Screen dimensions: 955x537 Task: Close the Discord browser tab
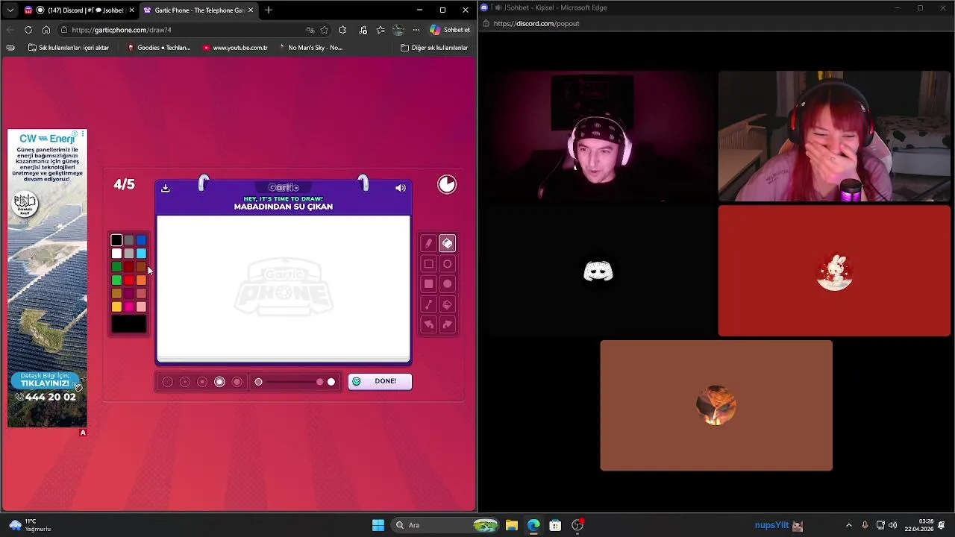pyautogui.click(x=131, y=10)
